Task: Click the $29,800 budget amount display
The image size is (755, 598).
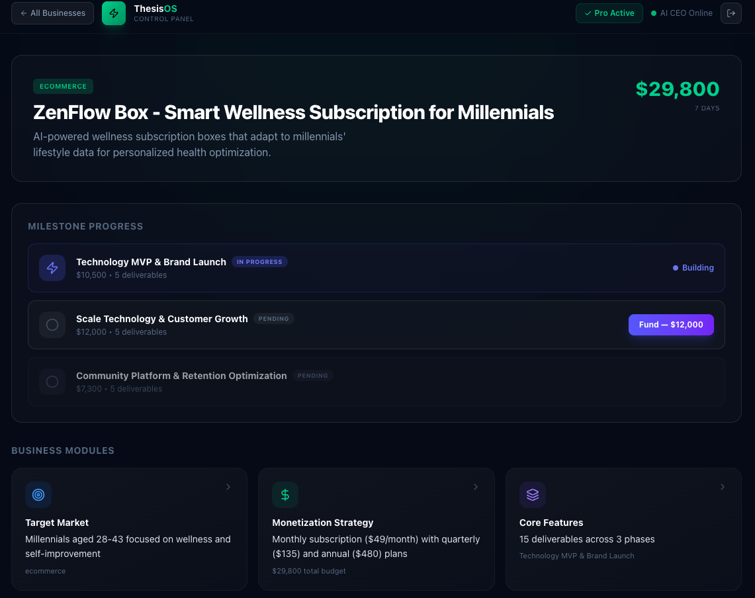Action: (x=678, y=89)
